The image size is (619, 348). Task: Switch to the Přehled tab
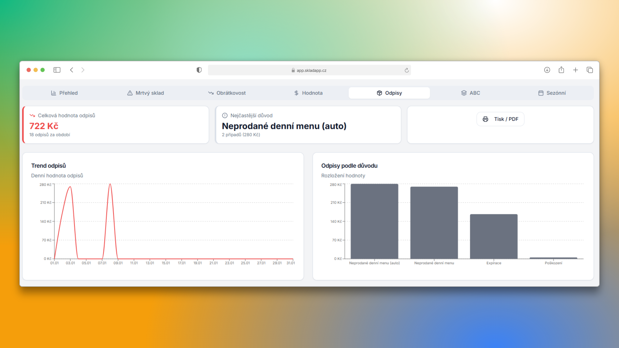pyautogui.click(x=64, y=93)
